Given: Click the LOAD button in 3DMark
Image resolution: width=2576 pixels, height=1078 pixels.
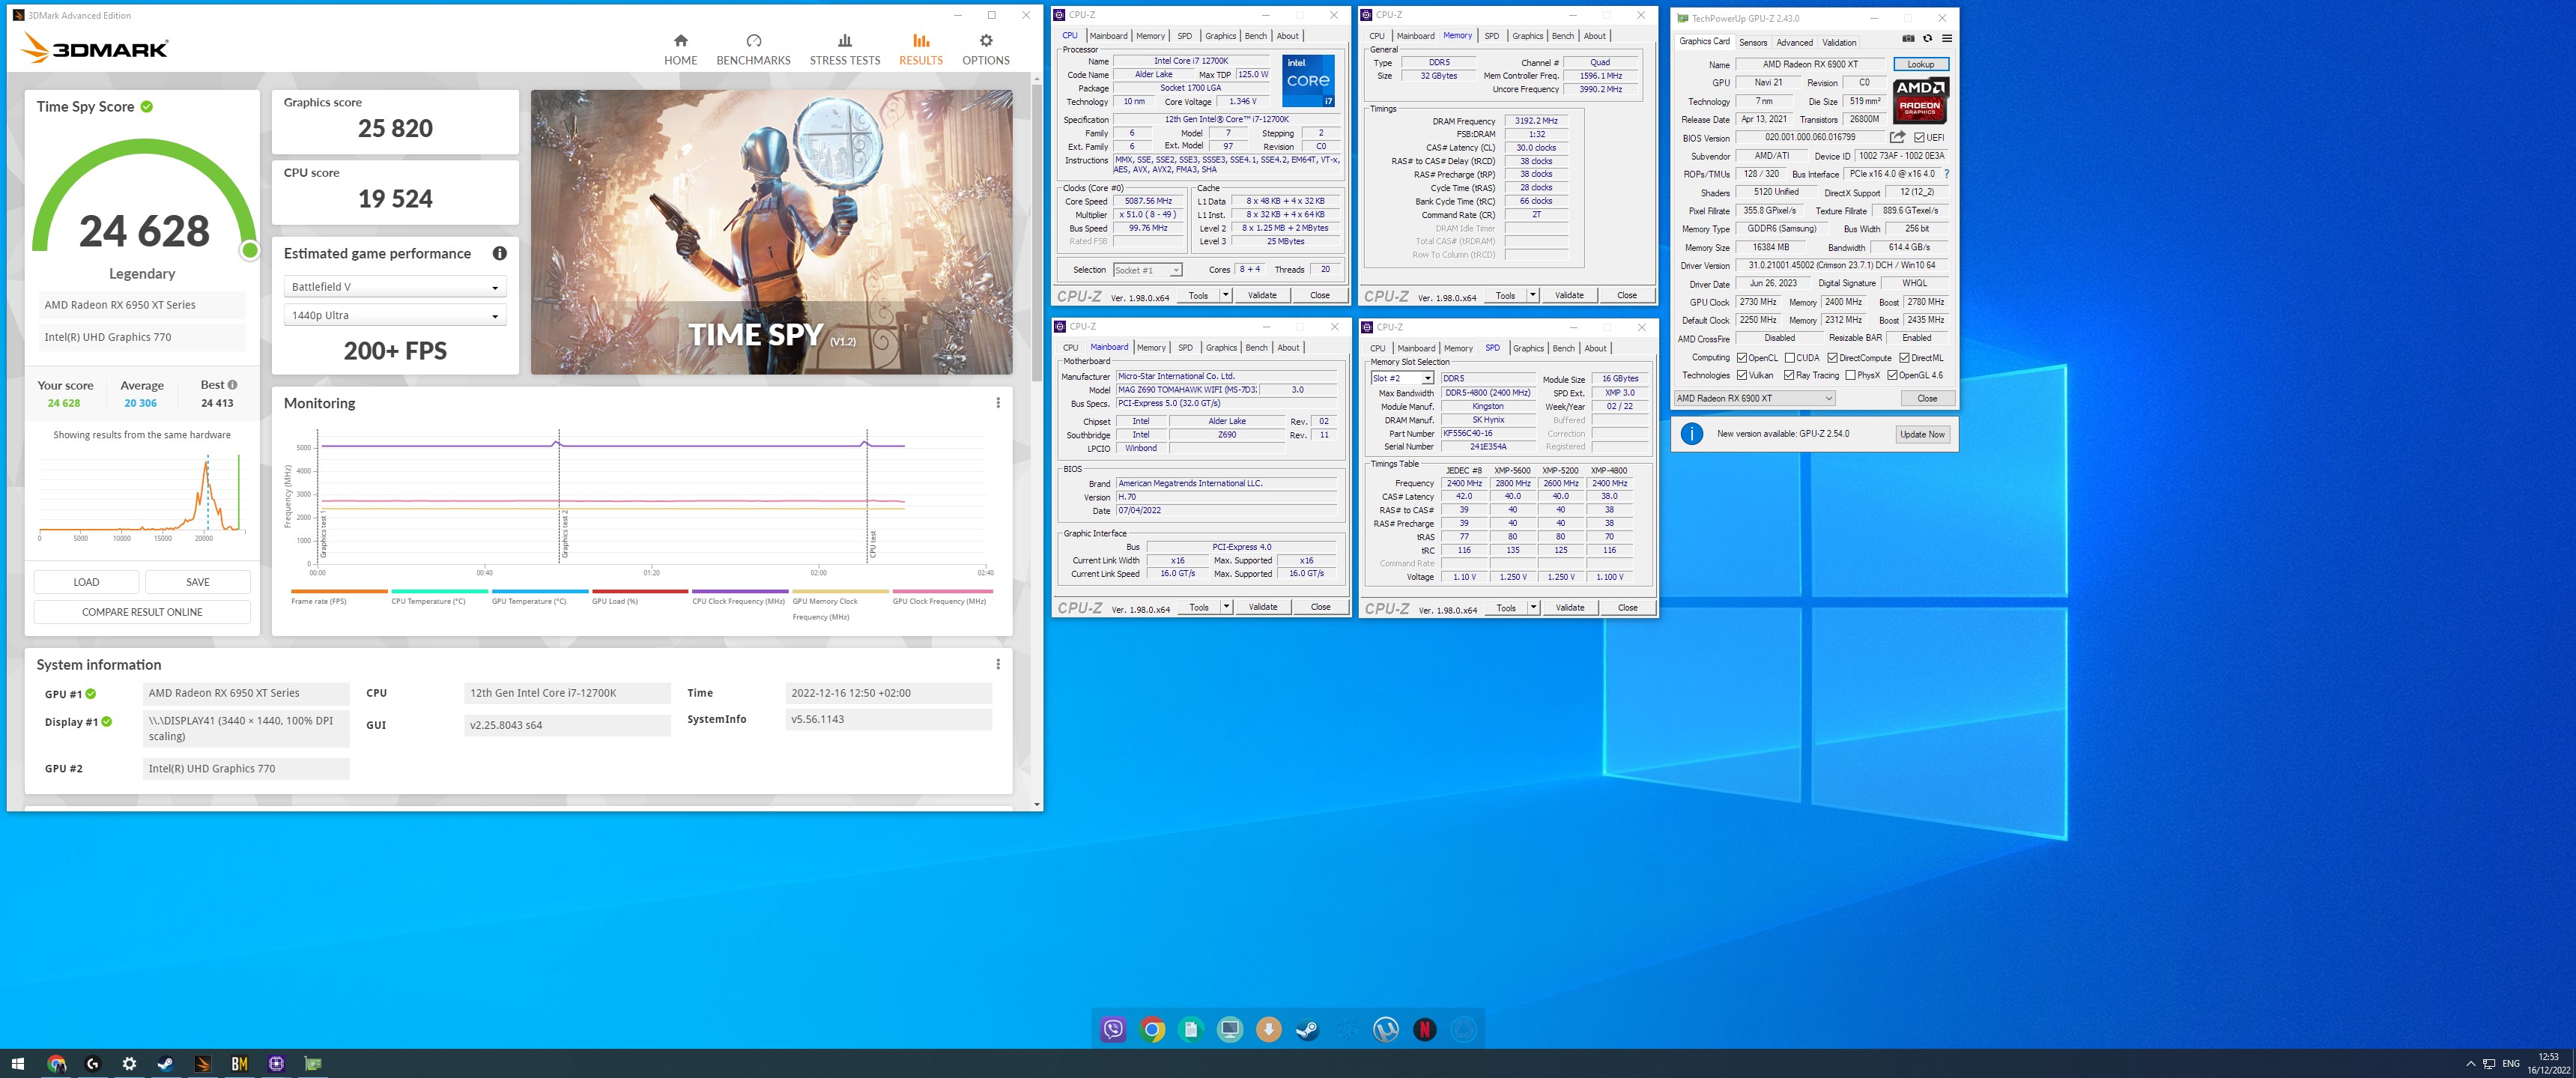Looking at the screenshot, I should 86,582.
